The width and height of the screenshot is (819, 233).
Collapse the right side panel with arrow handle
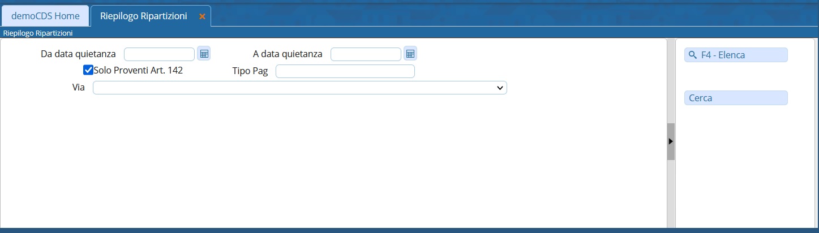[671, 141]
